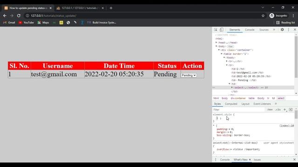Reload the current page
The width and height of the screenshot is (298, 167).
[x=19, y=16]
